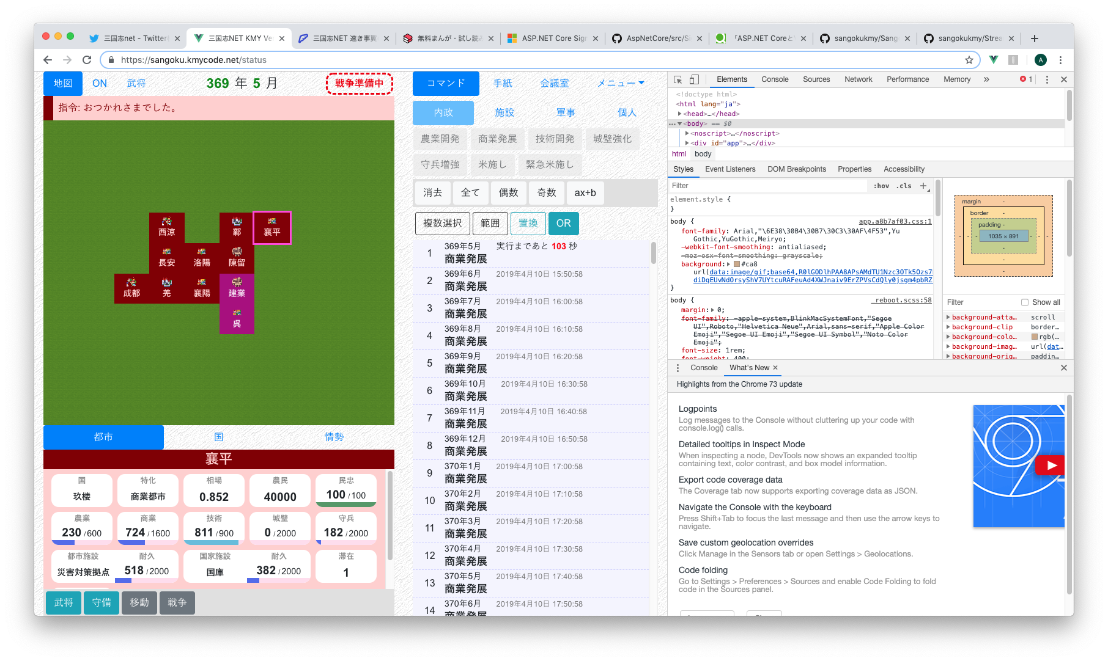Click the body background color swatch #ca8
The image size is (1108, 661).
[x=736, y=264]
